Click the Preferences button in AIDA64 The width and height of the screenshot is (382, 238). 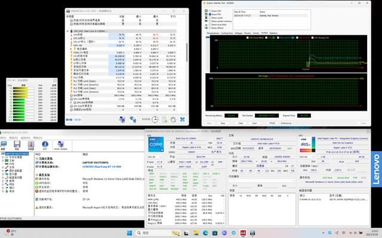point(289,123)
